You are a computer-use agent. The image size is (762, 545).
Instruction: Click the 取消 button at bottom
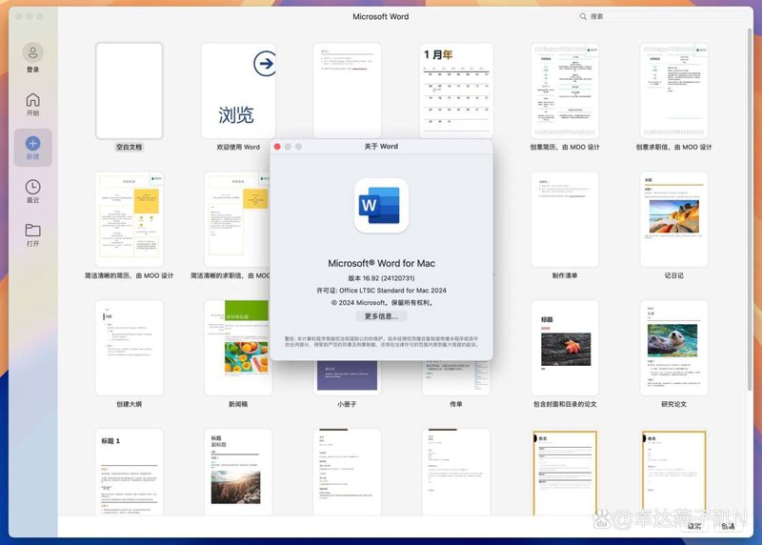694,526
